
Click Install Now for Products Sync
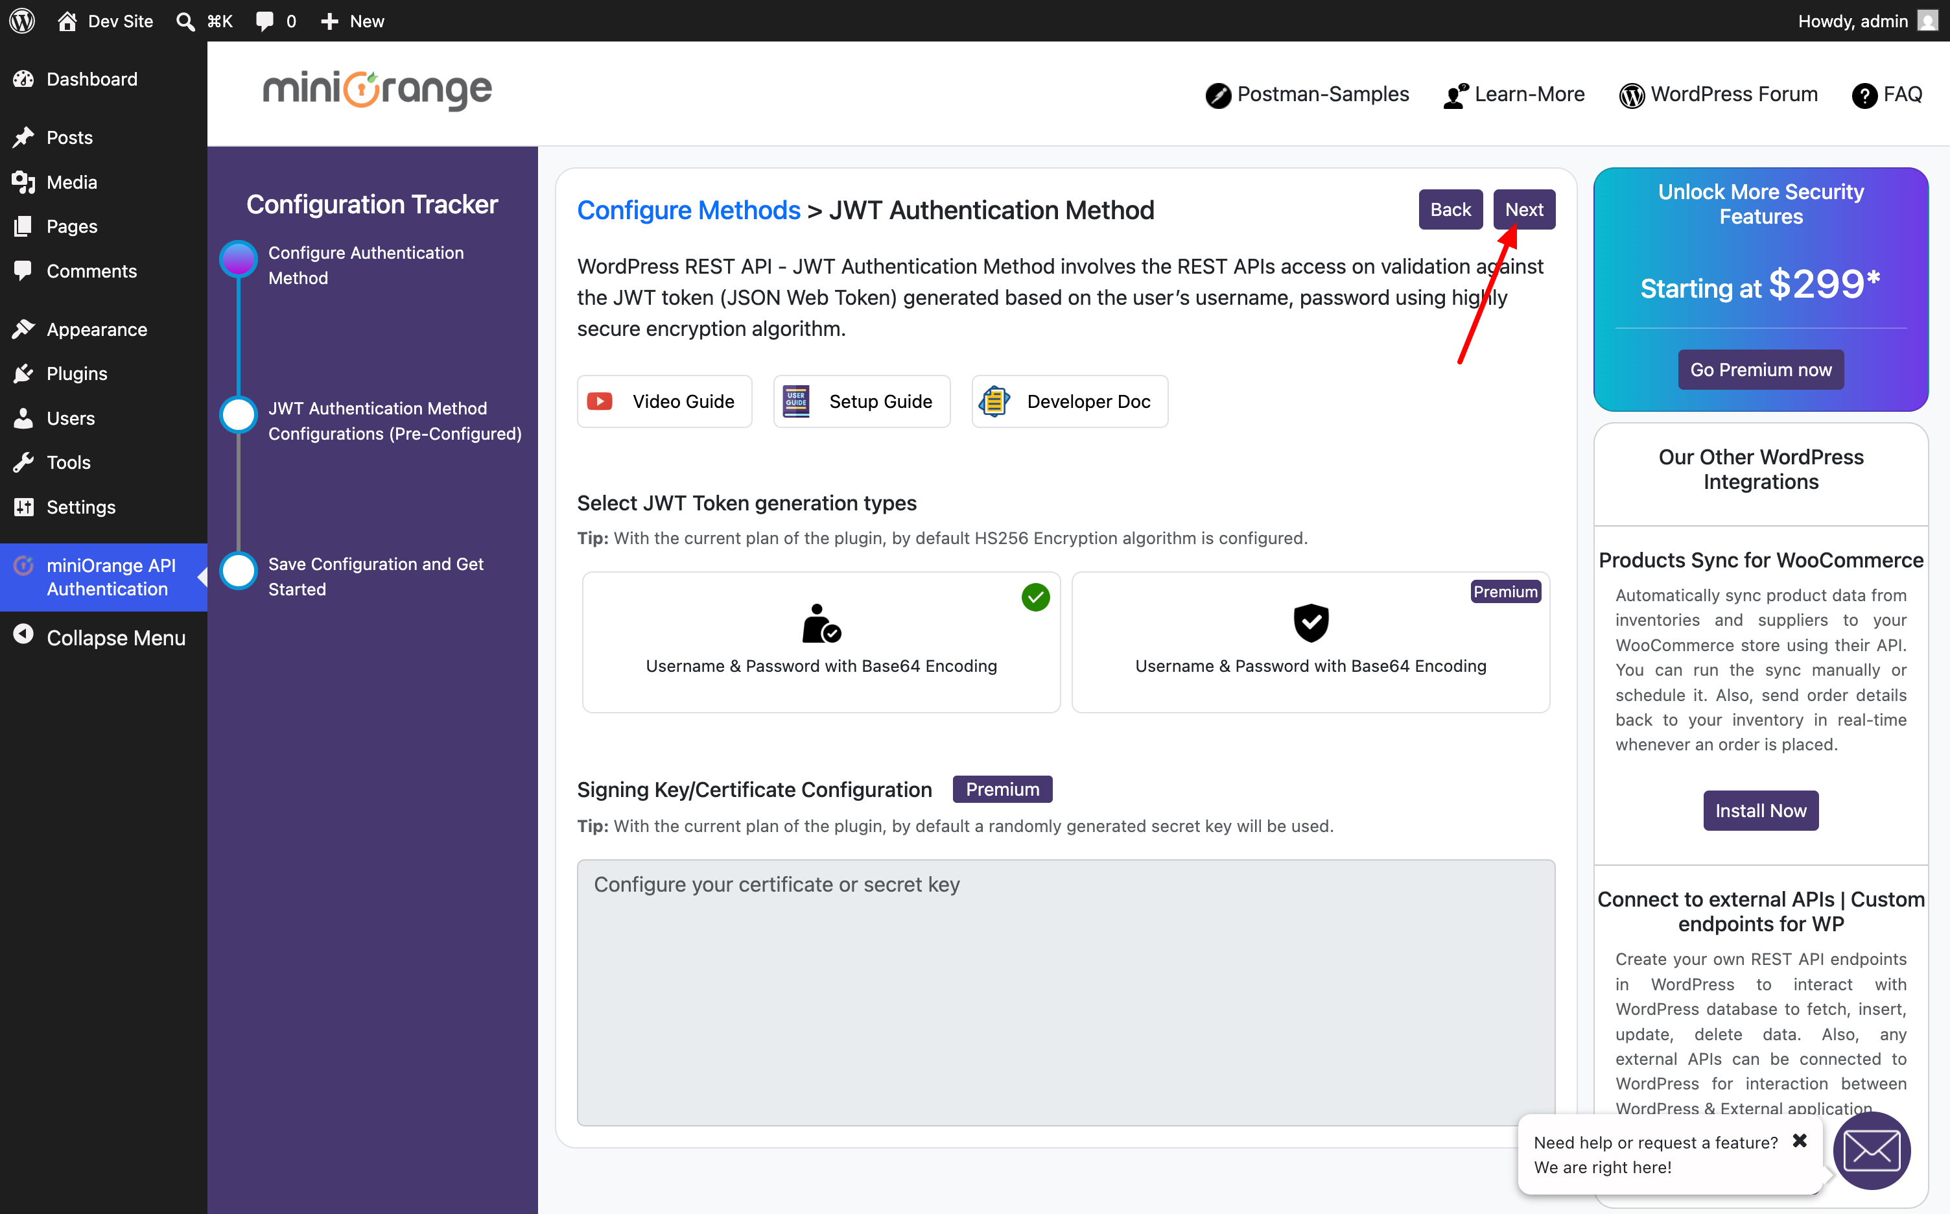(1761, 811)
